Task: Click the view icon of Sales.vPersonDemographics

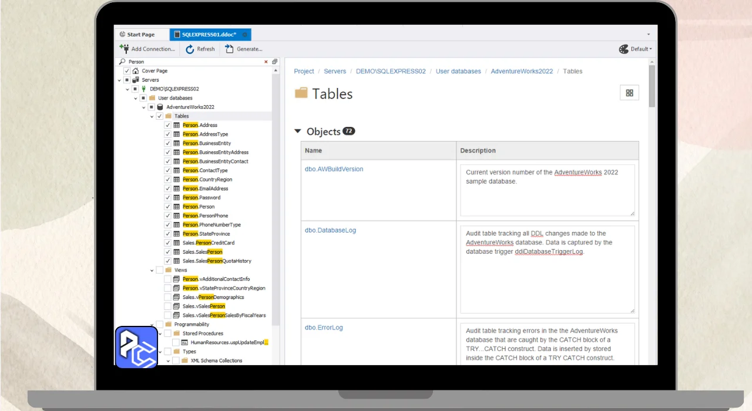Action: (x=177, y=297)
